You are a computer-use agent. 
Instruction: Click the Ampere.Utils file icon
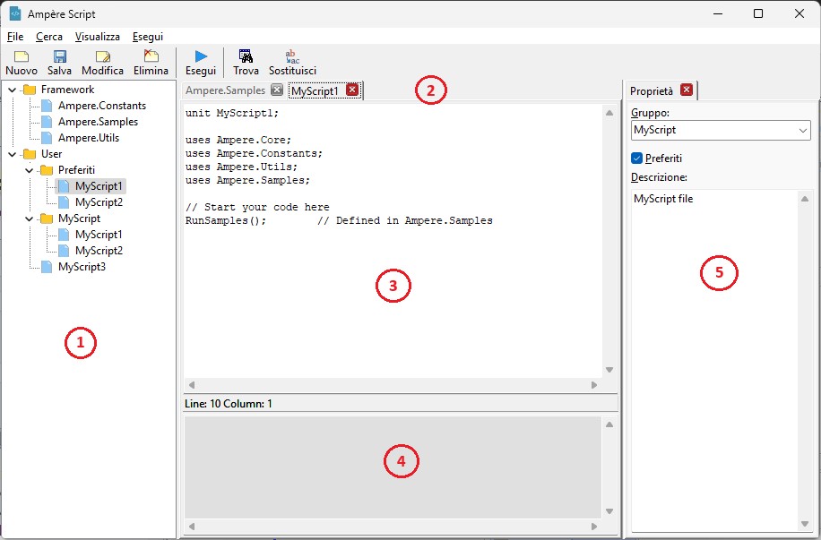(47, 138)
